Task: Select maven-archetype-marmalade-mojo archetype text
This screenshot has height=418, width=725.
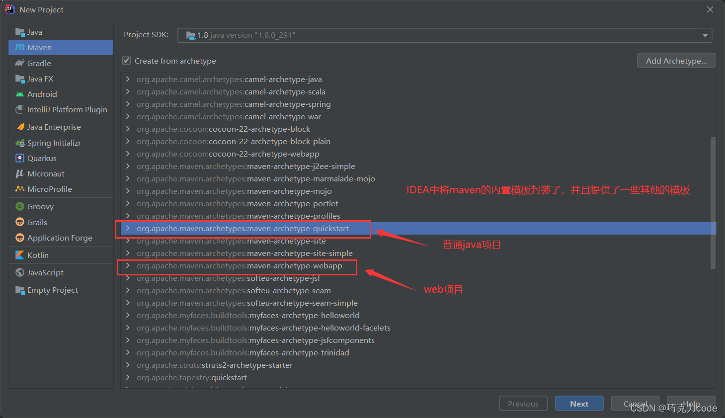Action: [x=256, y=178]
